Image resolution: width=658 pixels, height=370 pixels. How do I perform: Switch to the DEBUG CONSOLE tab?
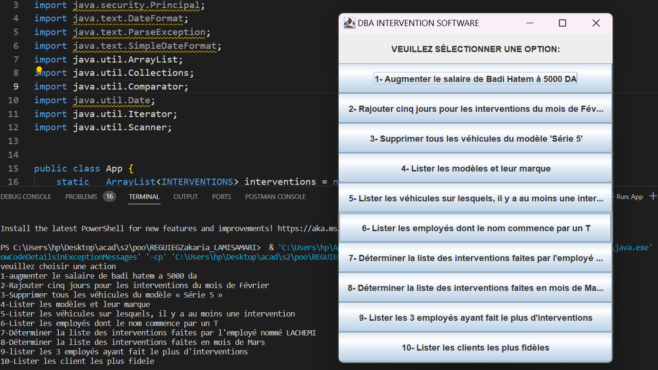pos(26,196)
